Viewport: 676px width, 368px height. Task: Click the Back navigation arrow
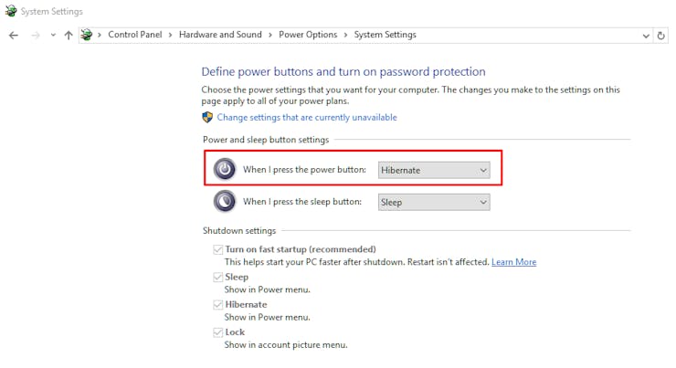pyautogui.click(x=13, y=35)
